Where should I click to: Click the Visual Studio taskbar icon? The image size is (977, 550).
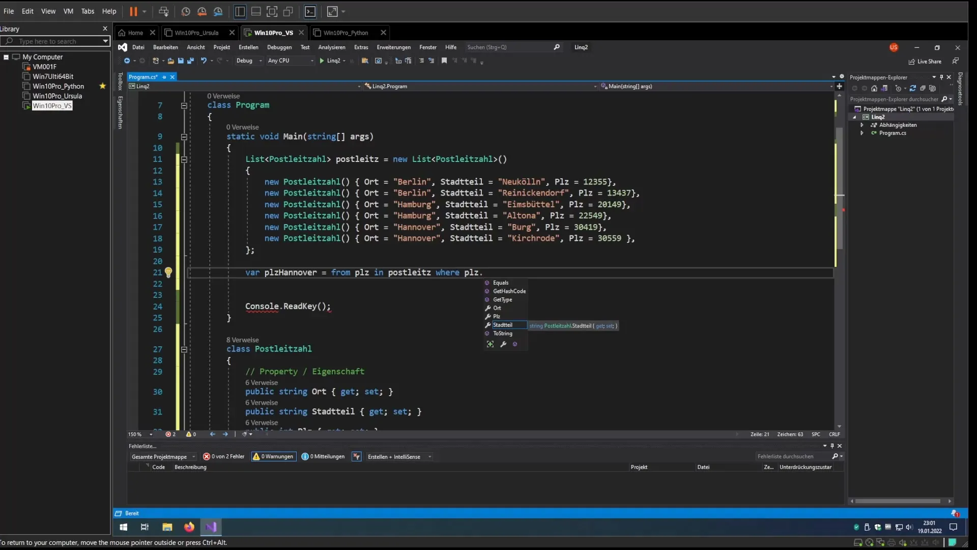[x=211, y=527]
